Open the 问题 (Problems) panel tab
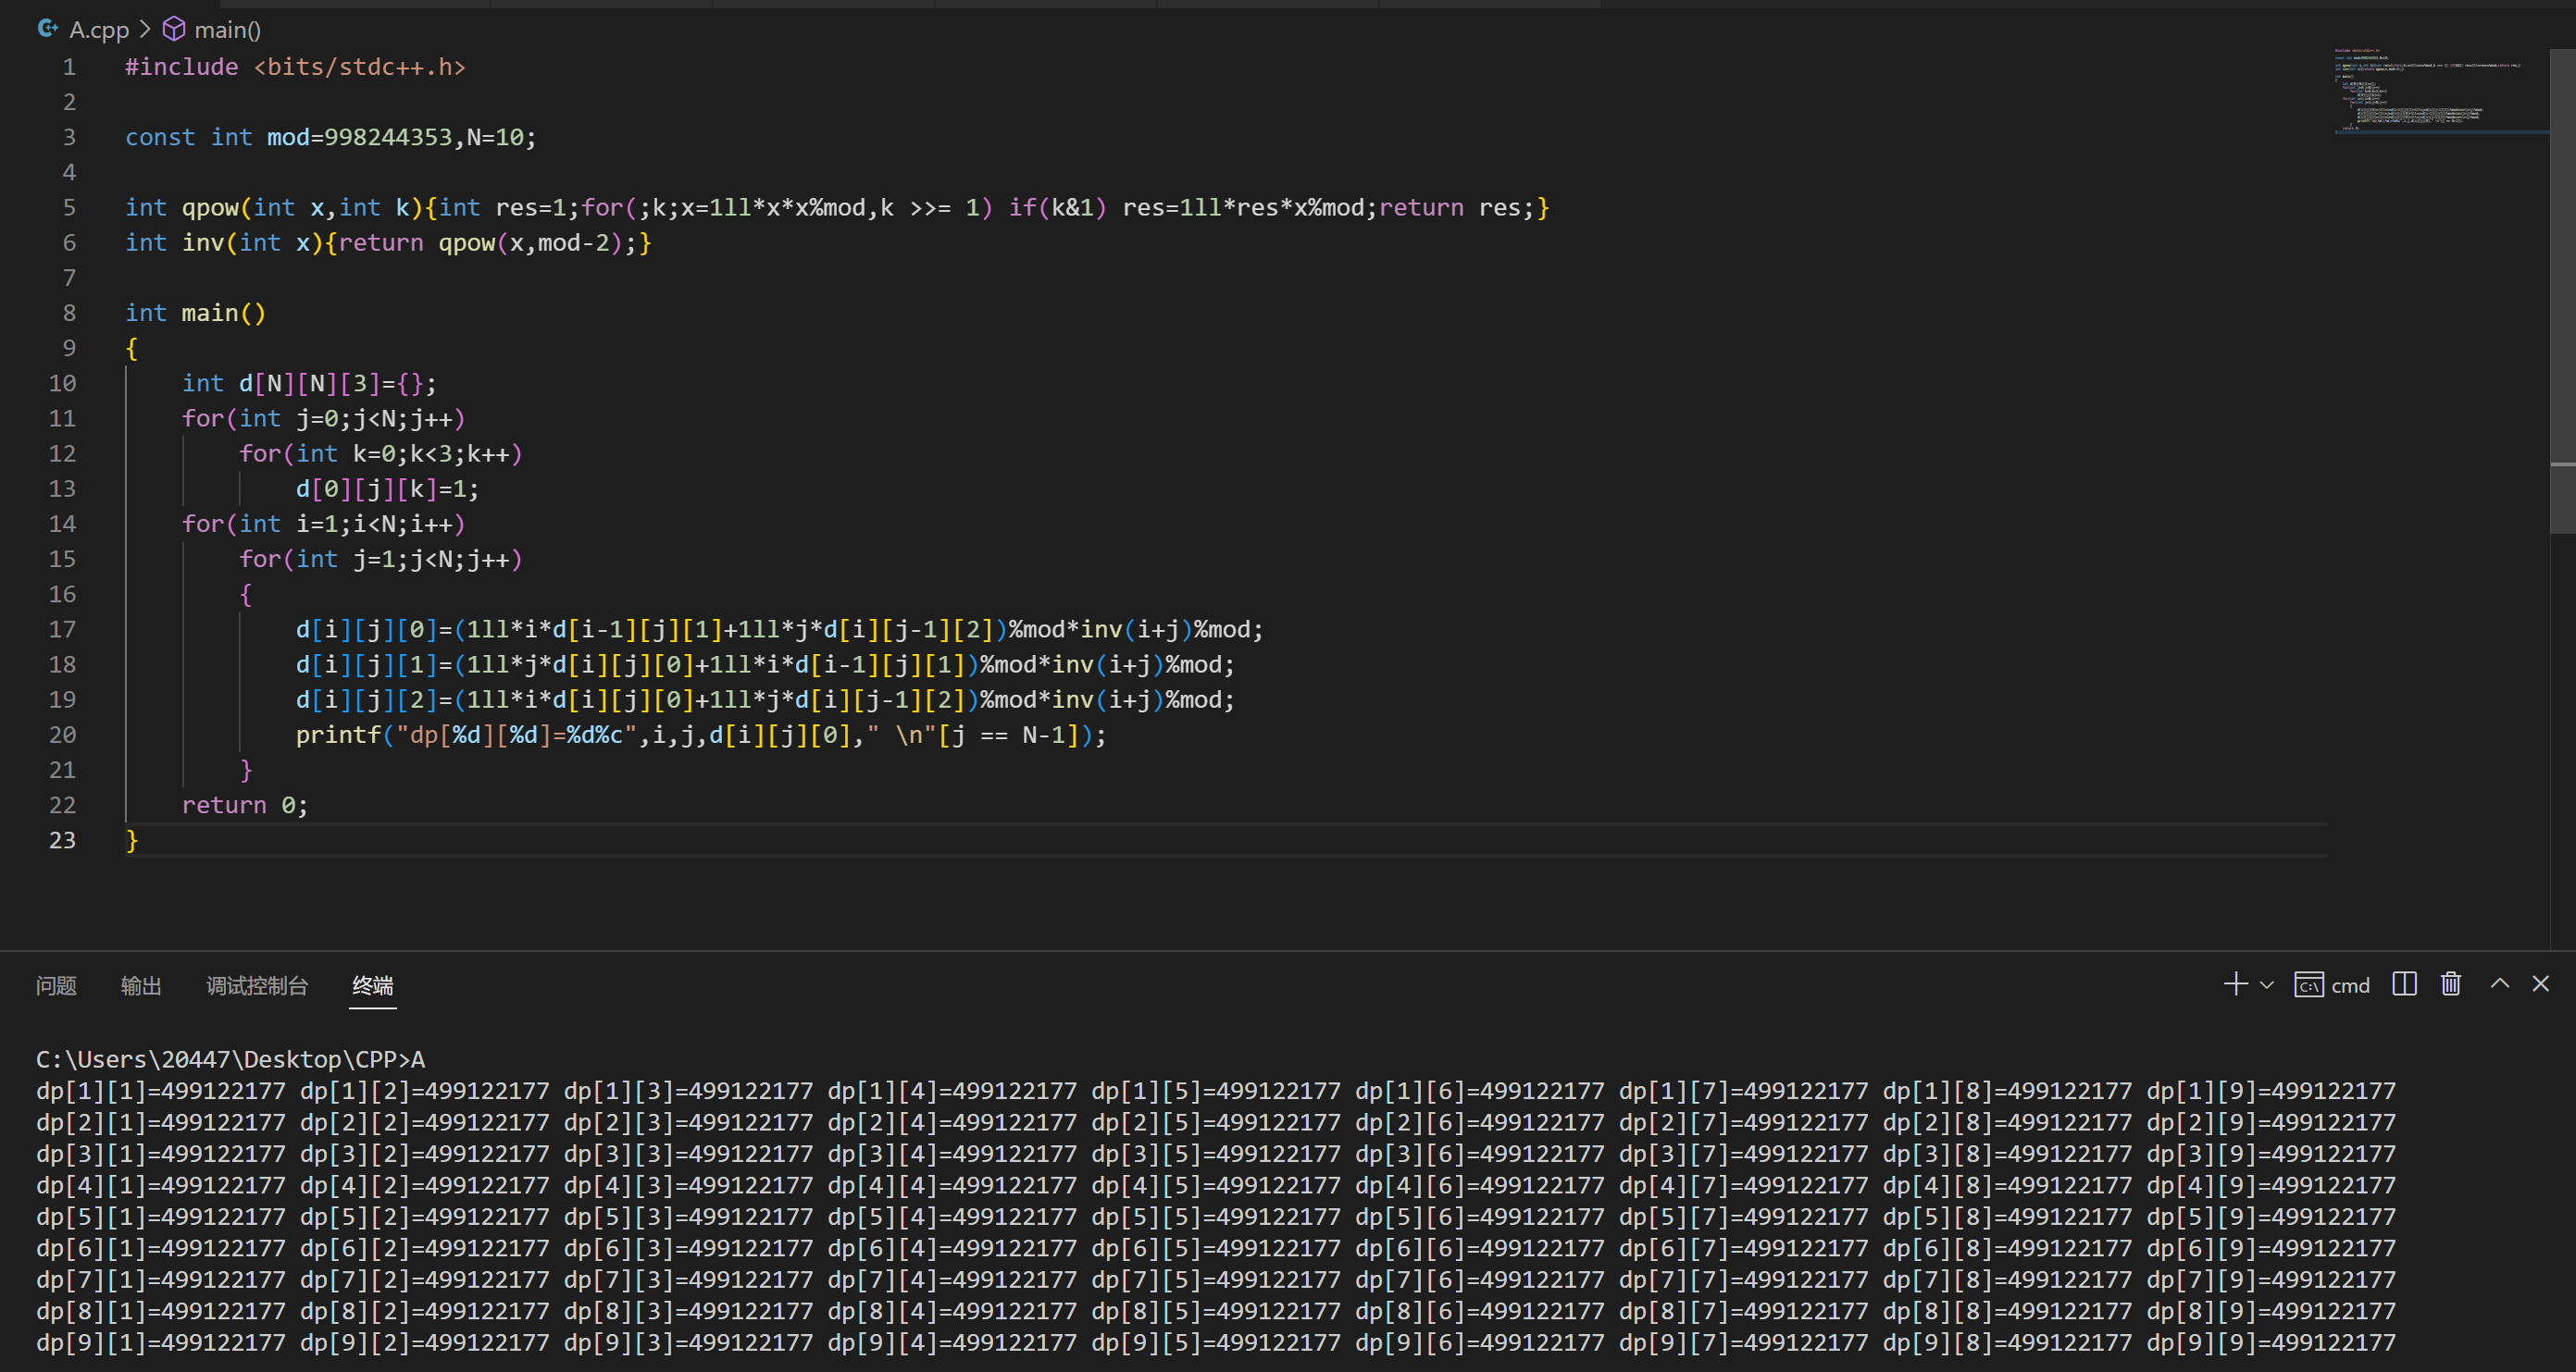Image resolution: width=2576 pixels, height=1372 pixels. [x=56, y=985]
